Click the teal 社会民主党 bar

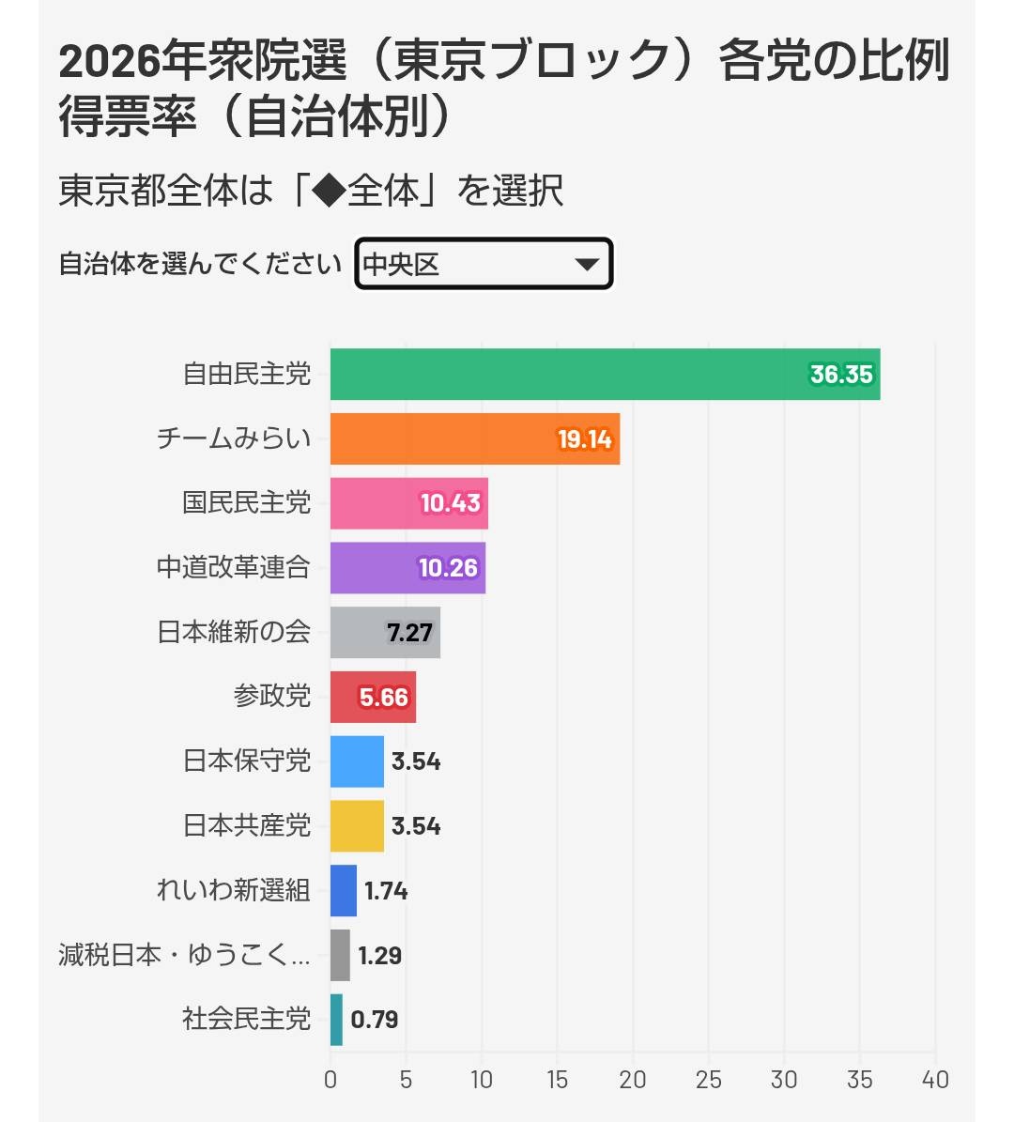(336, 1020)
